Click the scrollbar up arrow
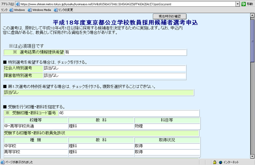 click(x=252, y=15)
